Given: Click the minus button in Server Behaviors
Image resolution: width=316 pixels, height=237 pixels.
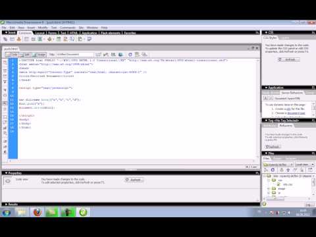Looking at the screenshot, I should pyautogui.click(x=271, y=98).
